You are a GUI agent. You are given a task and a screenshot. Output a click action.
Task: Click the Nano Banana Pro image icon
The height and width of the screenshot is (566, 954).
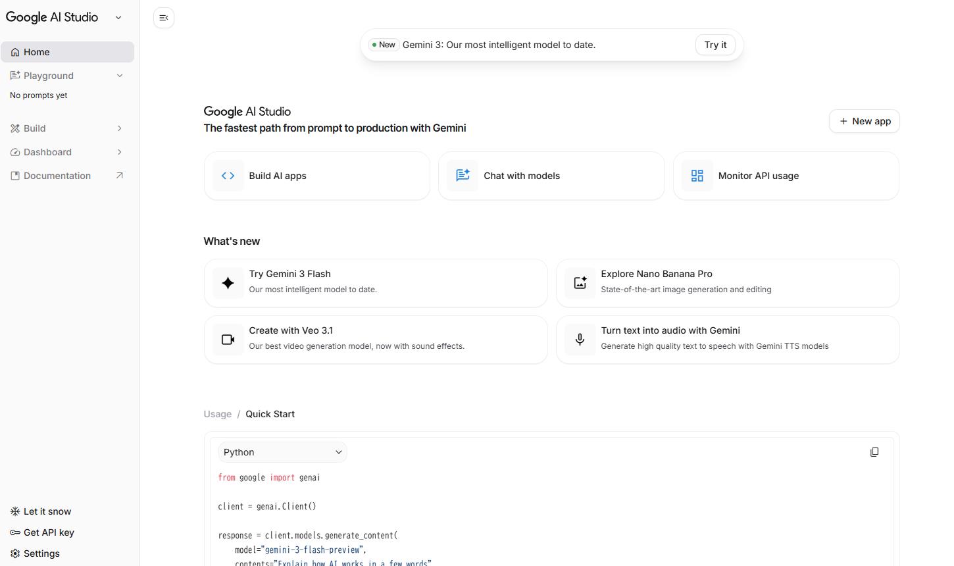pos(580,282)
